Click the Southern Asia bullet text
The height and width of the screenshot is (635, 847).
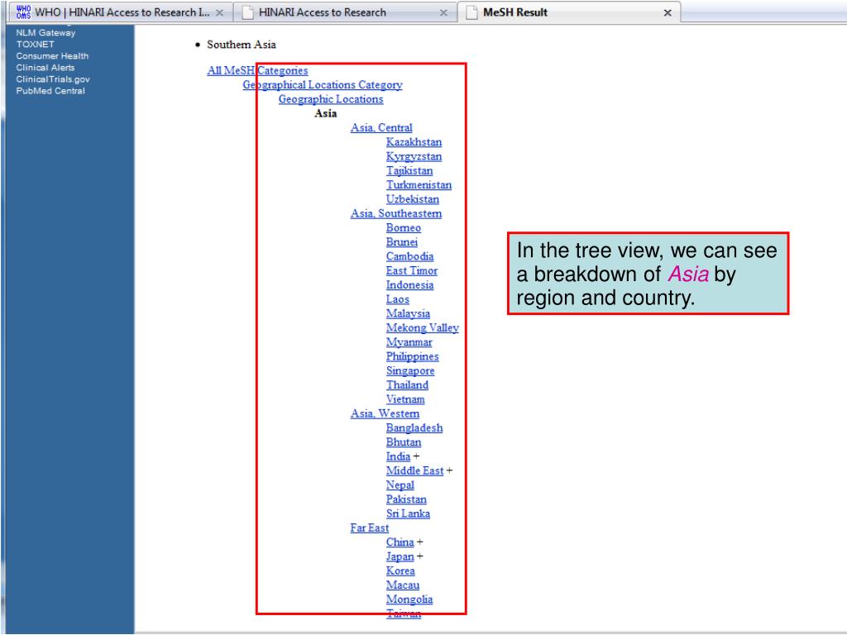click(242, 45)
